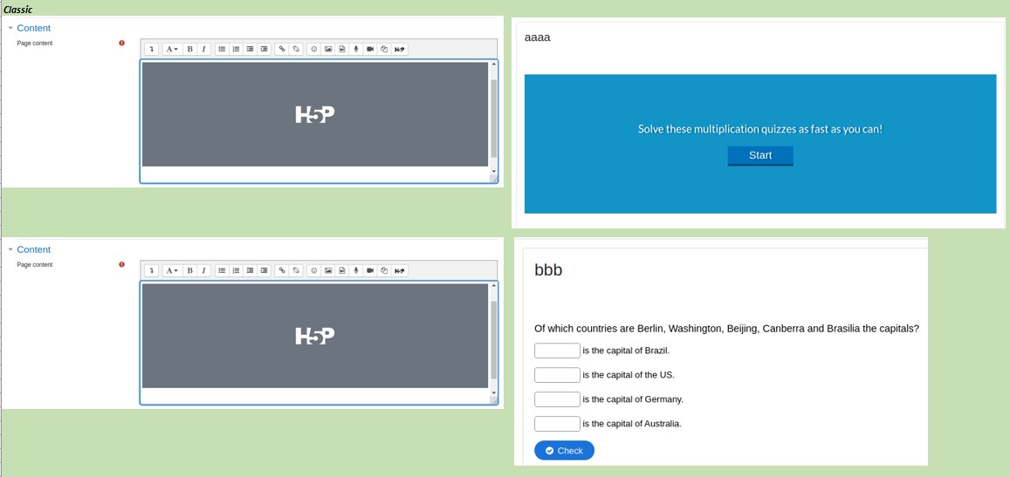Record video in editor beside bbb preview
This screenshot has width=1010, height=477.
click(370, 270)
